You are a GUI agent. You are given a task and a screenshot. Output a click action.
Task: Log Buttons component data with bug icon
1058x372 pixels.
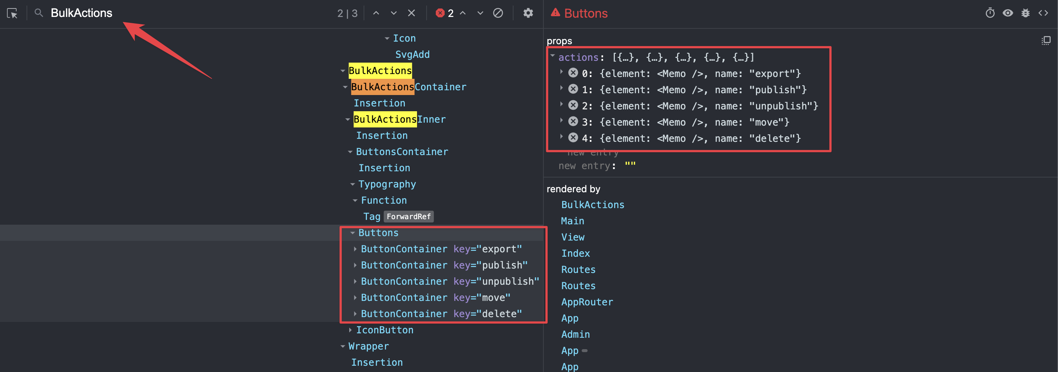click(1026, 13)
